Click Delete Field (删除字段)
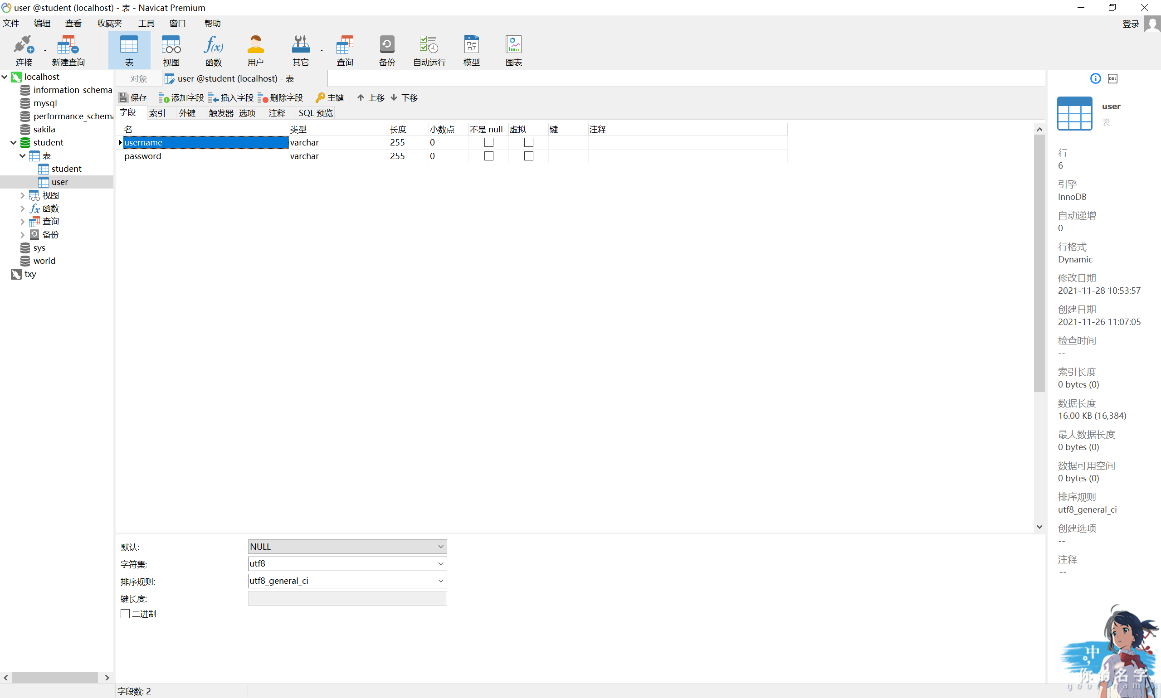 (280, 97)
